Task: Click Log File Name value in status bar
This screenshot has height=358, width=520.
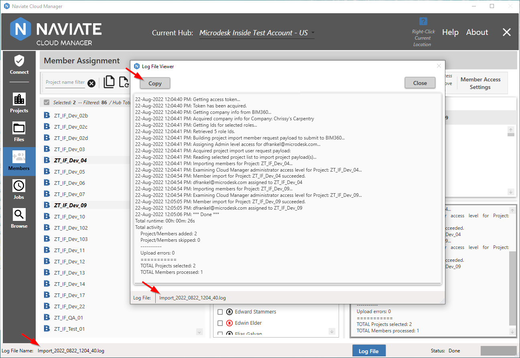Action: tap(71, 351)
